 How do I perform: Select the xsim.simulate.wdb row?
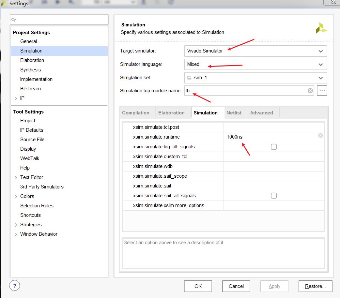coord(223,166)
